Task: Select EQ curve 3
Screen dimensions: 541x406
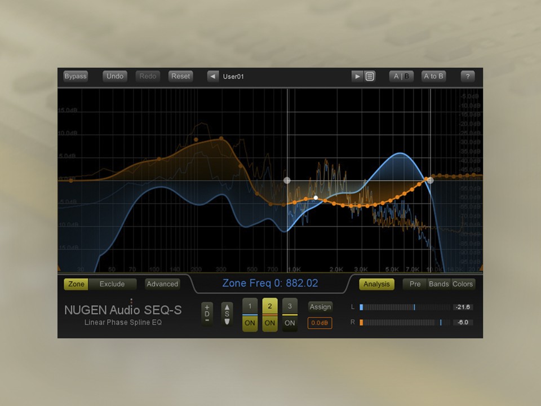Action: pos(290,306)
